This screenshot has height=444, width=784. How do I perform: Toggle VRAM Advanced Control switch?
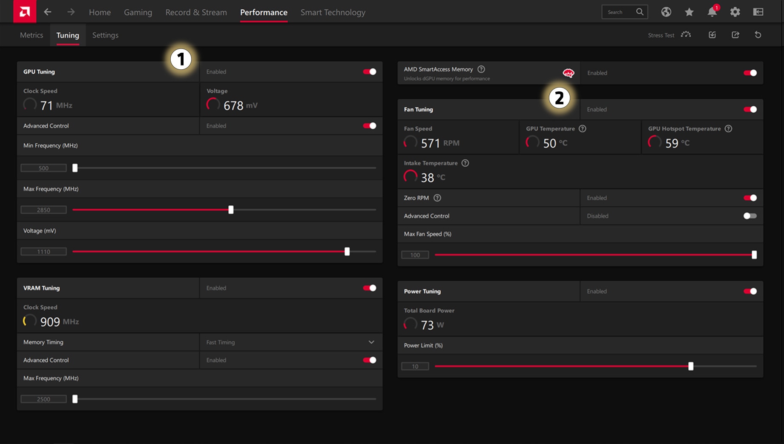tap(369, 360)
